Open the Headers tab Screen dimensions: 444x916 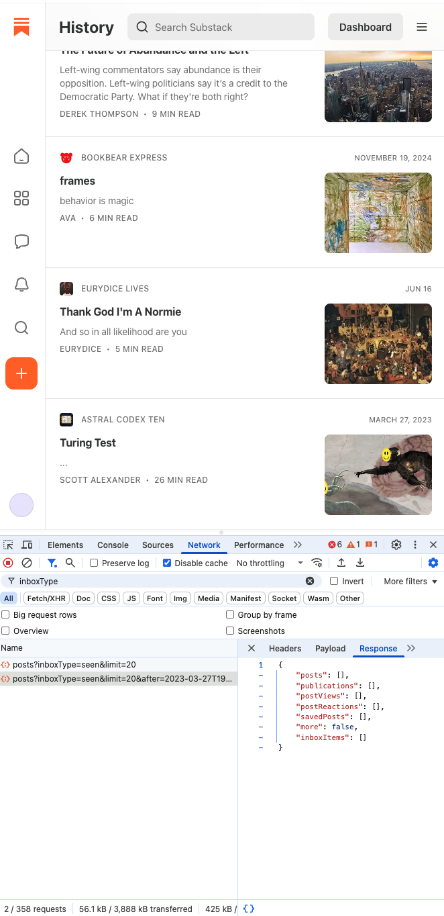point(285,648)
